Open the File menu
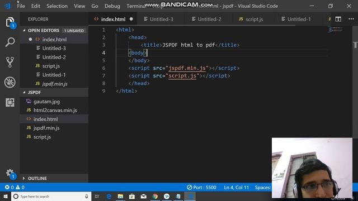The width and height of the screenshot is (358, 201). pos(21,6)
